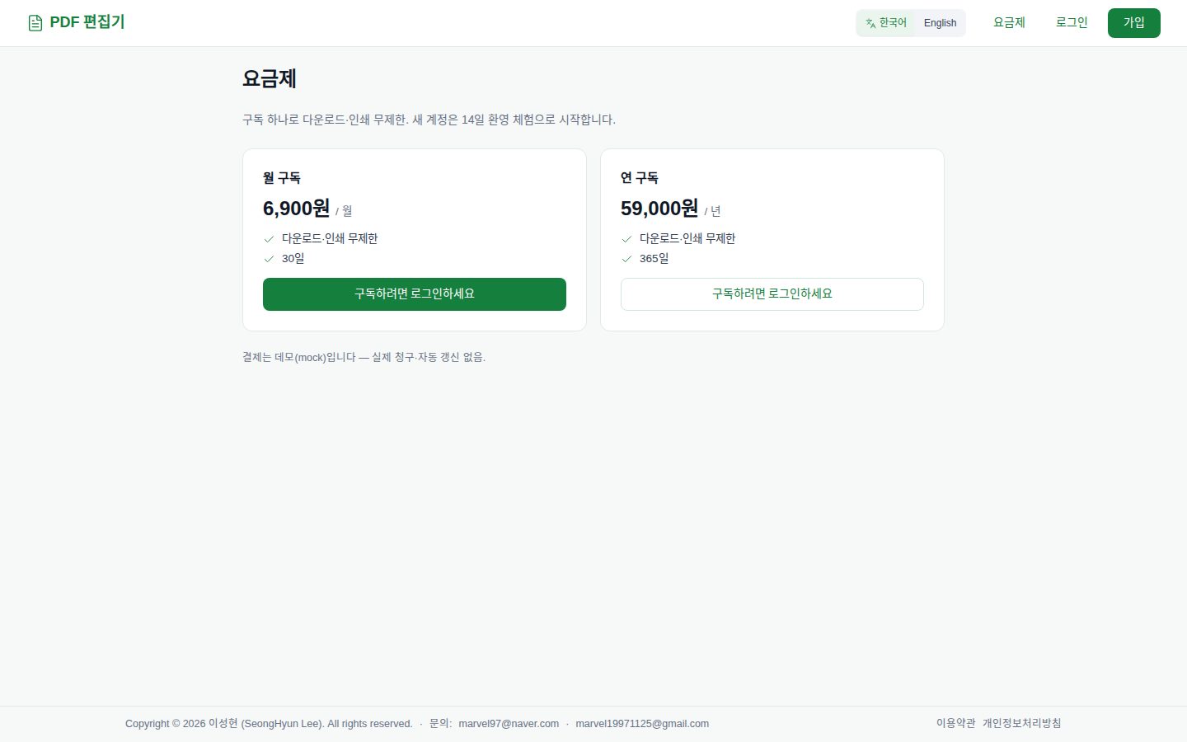Open the 개인정보처리방침 footer link
Image resolution: width=1187 pixels, height=742 pixels.
[1022, 723]
